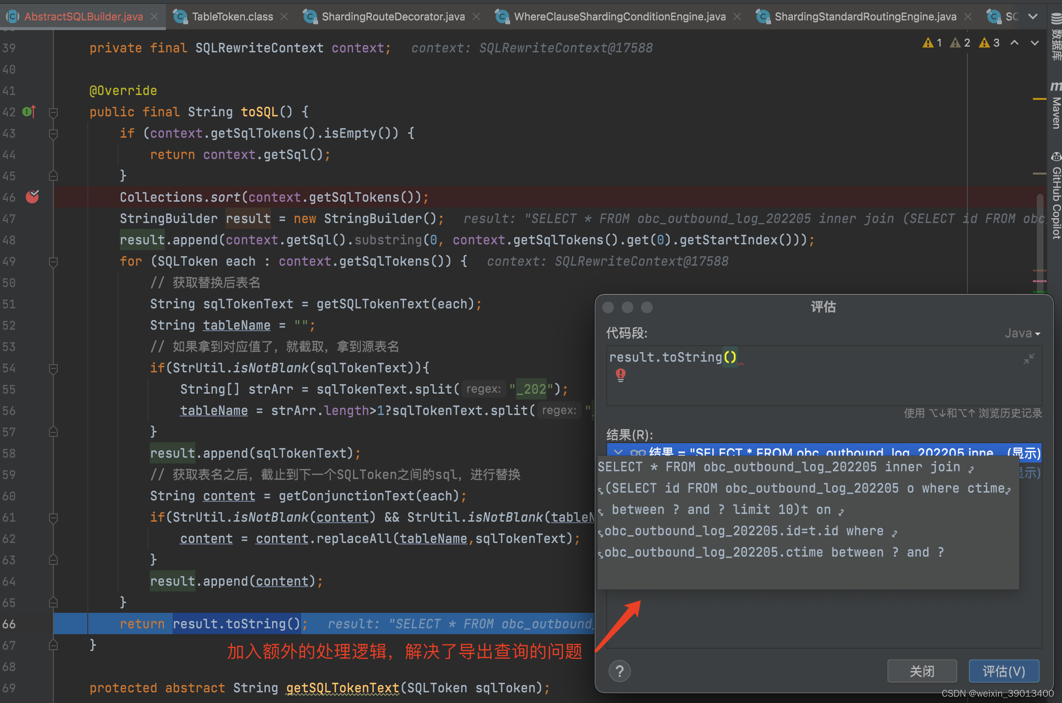Collapse the for loop fold at line 49
The image size is (1062, 703).
pos(53,262)
